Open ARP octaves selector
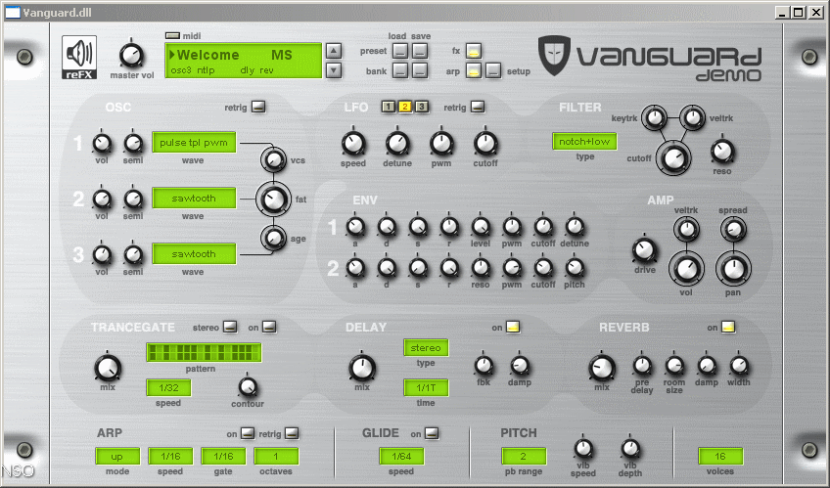 [x=276, y=457]
